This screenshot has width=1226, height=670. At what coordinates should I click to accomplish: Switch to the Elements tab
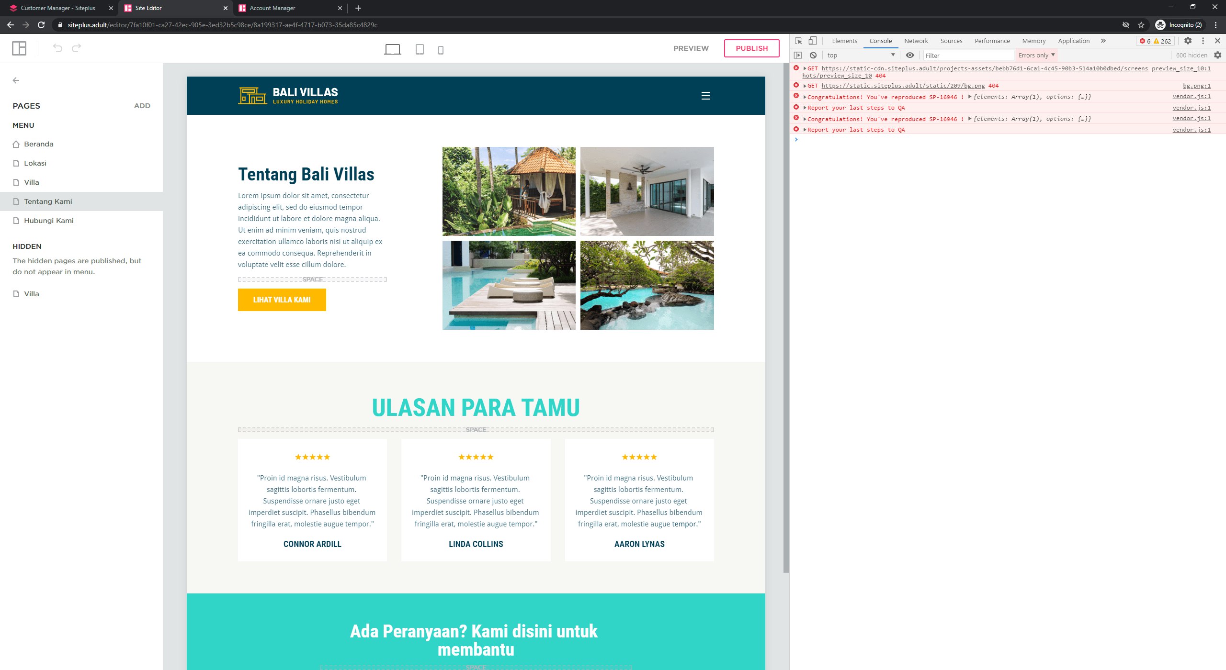pos(844,41)
